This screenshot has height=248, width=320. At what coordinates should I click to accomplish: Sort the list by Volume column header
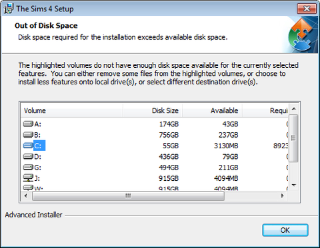tap(72, 110)
